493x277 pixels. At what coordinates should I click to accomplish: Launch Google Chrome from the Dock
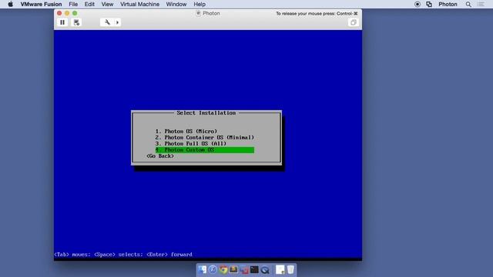click(223, 270)
